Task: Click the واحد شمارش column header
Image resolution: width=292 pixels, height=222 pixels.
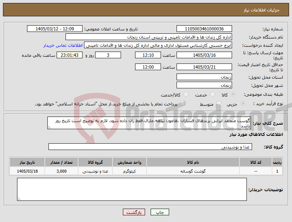Action: point(130,162)
